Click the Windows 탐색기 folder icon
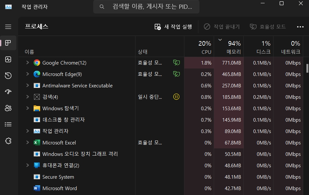The image size is (309, 195). point(37,108)
